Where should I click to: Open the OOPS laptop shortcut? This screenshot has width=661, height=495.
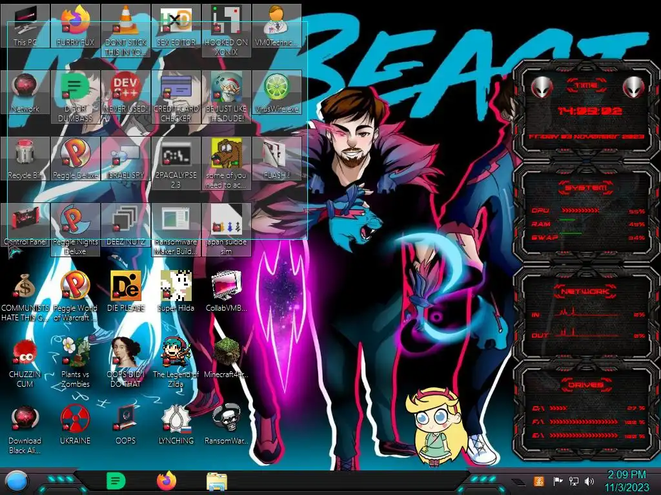[x=126, y=425]
